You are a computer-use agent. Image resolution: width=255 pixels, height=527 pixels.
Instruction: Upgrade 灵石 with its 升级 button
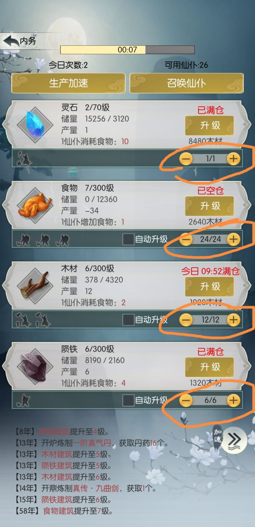click(210, 125)
